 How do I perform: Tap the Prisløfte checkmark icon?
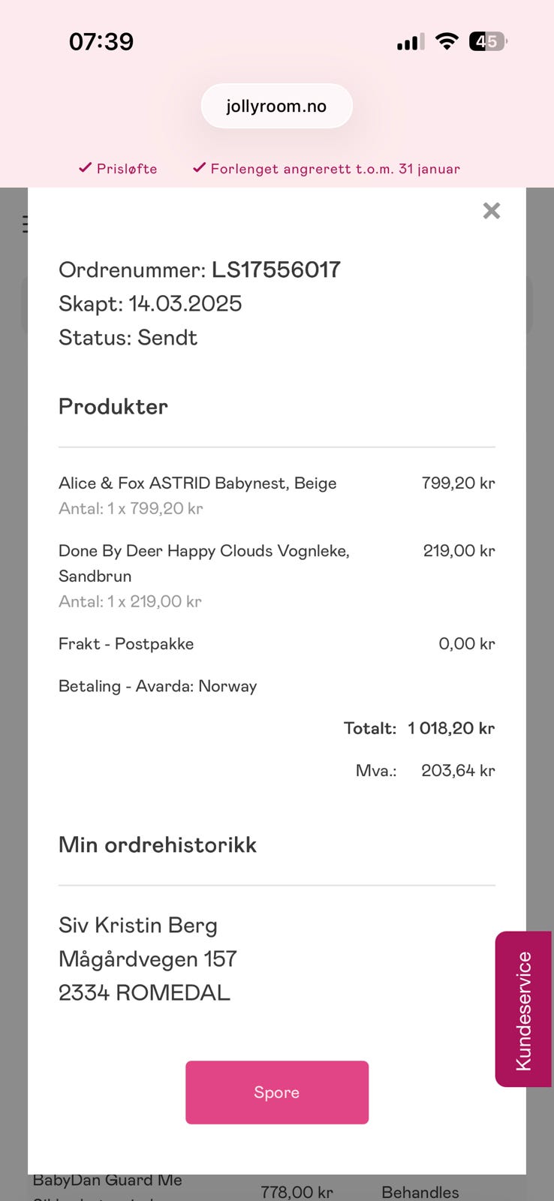[x=86, y=168]
